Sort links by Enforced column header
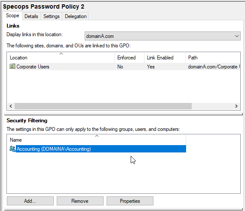 pyautogui.click(x=129, y=58)
